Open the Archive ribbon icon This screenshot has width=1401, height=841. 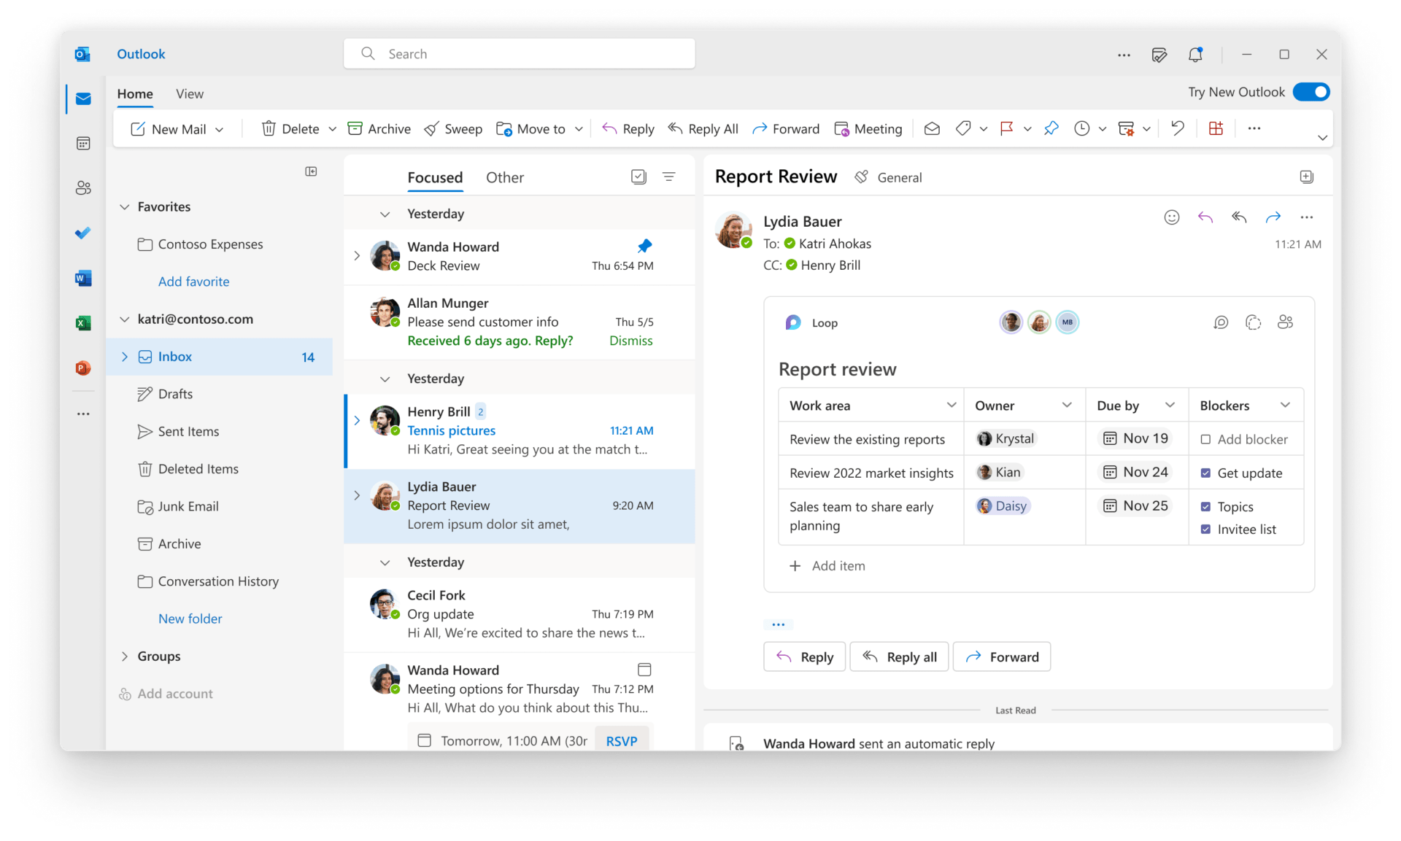pyautogui.click(x=379, y=128)
